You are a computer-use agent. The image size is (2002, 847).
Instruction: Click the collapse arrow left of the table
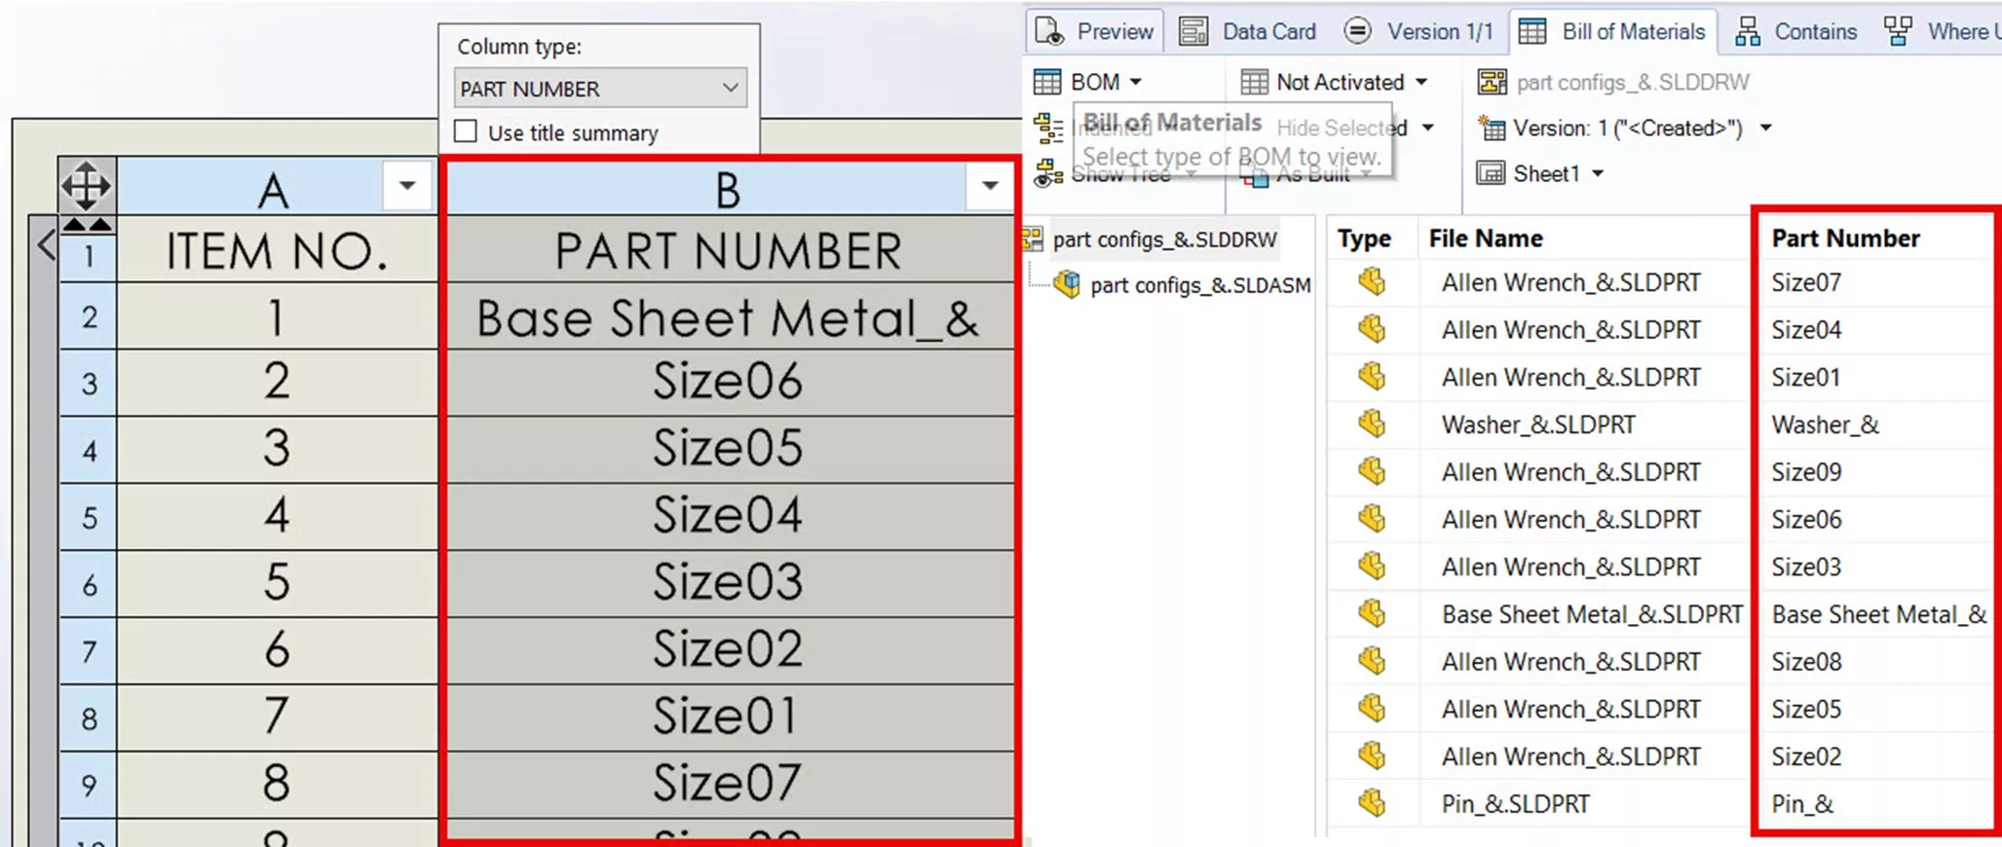point(46,243)
